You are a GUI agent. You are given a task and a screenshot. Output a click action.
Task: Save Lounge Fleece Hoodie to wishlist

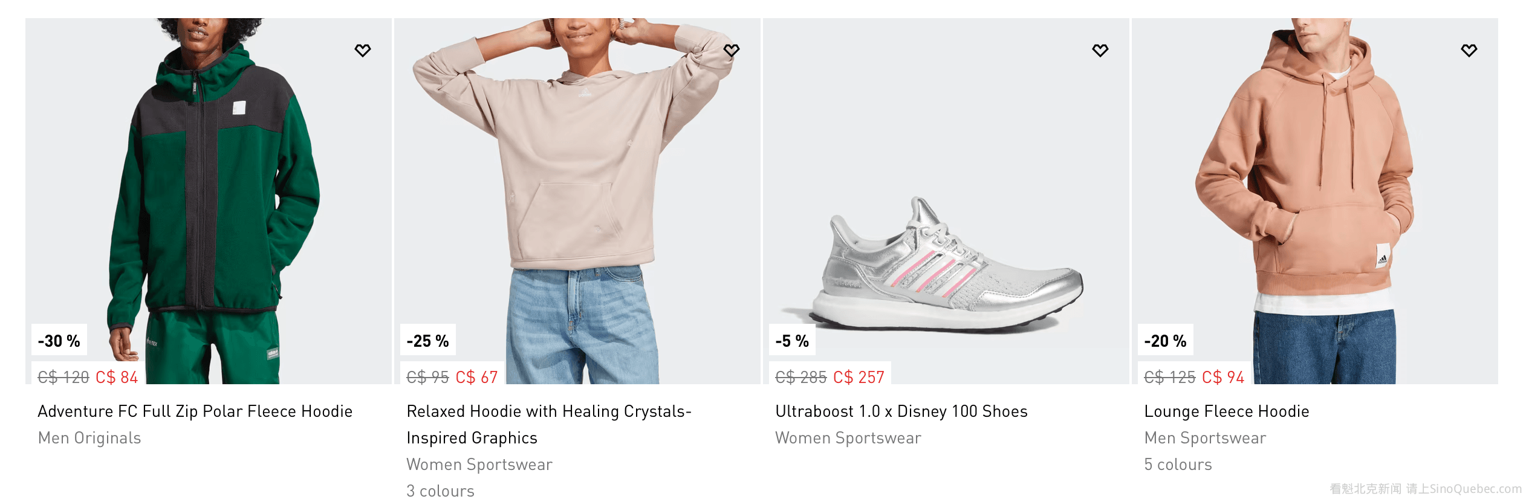1469,50
